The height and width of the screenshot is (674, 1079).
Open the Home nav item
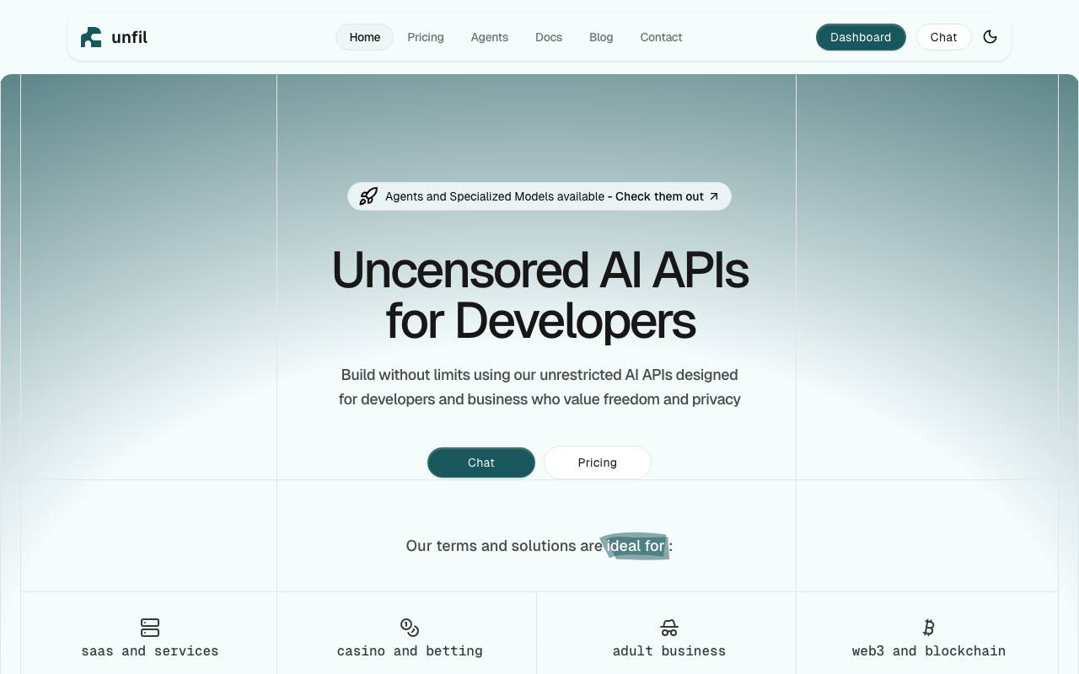(365, 37)
